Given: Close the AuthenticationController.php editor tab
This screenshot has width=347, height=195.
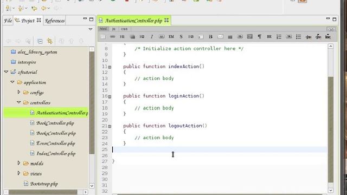Looking at the screenshot, I should pyautogui.click(x=166, y=21).
